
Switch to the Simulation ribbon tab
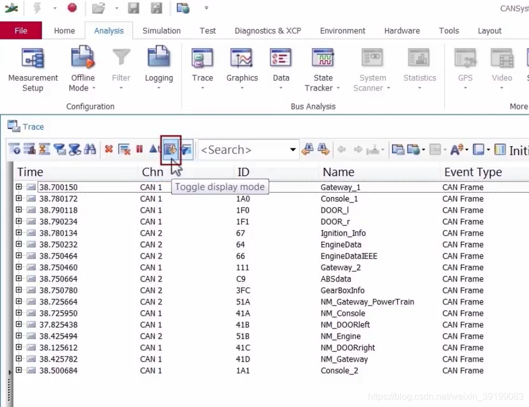tap(161, 31)
